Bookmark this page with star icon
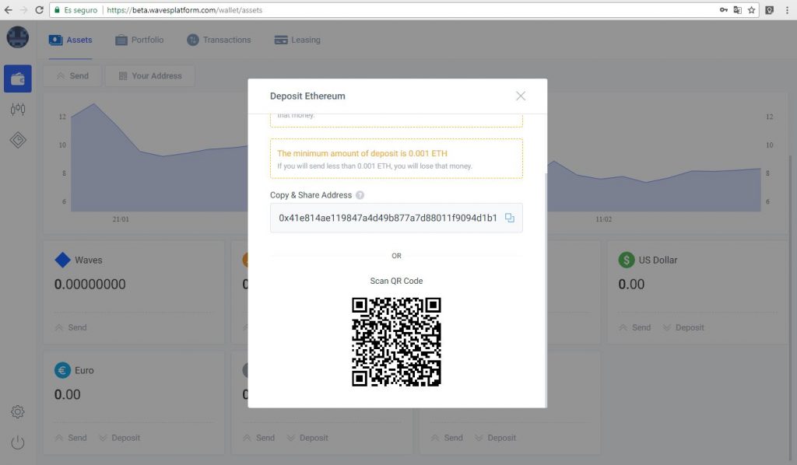The width and height of the screenshot is (797, 465). [751, 10]
